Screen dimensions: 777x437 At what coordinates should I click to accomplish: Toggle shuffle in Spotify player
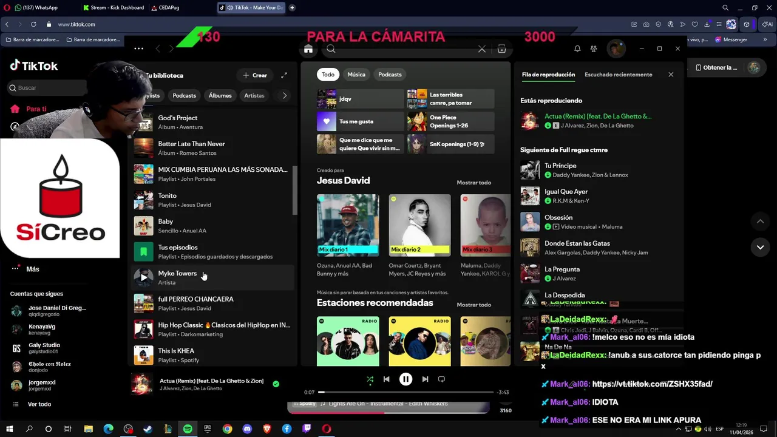click(x=370, y=379)
